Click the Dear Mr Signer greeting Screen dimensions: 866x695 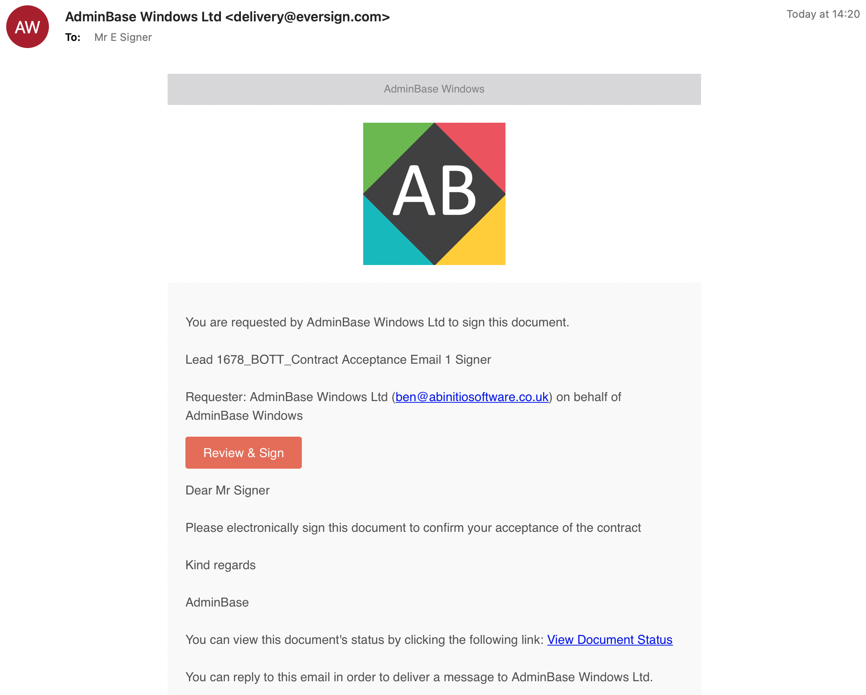[227, 490]
